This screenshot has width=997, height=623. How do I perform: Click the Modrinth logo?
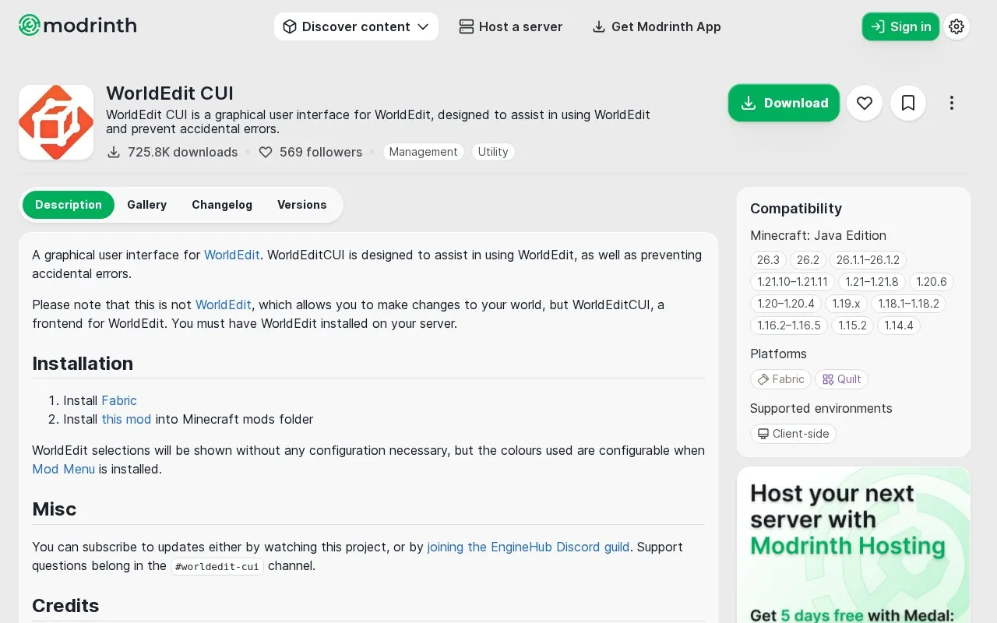[78, 26]
